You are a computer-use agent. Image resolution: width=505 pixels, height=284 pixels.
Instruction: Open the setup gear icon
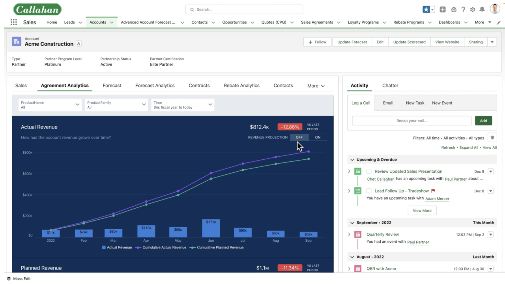pyautogui.click(x=473, y=9)
